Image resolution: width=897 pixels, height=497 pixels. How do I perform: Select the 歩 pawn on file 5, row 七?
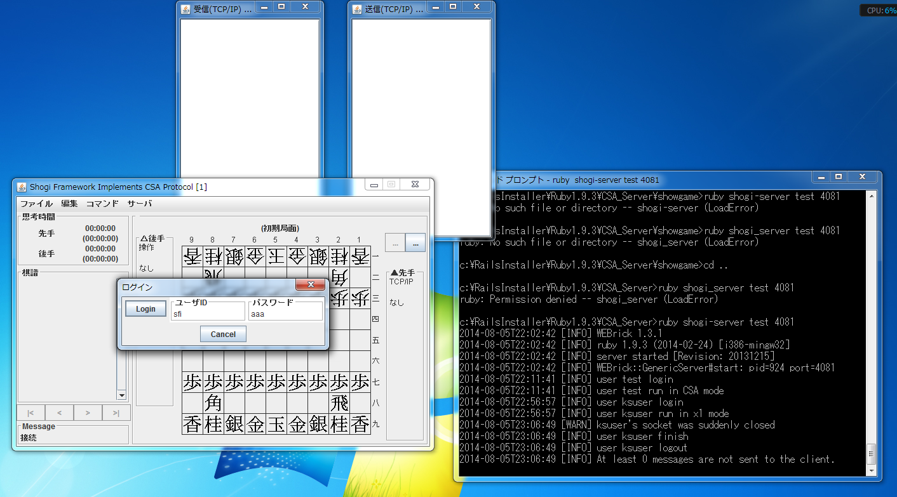point(276,382)
